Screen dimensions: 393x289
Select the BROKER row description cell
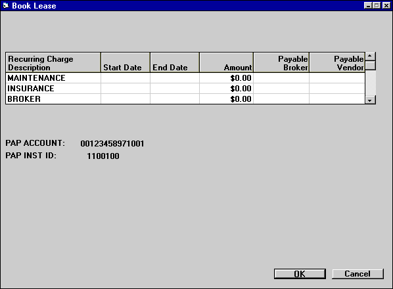pyautogui.click(x=53, y=99)
